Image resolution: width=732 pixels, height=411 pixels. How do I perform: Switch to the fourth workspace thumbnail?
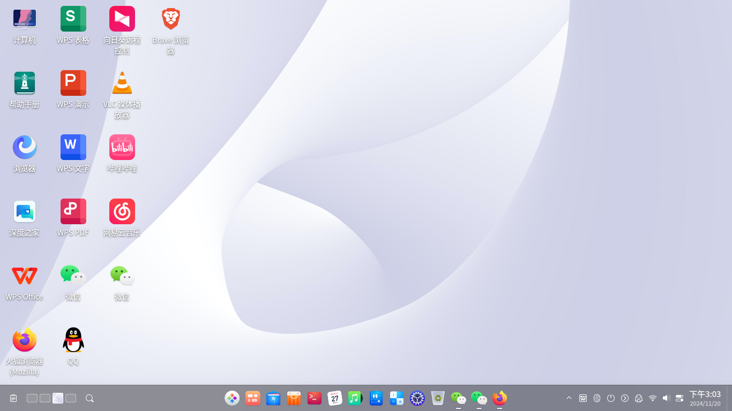coord(71,398)
